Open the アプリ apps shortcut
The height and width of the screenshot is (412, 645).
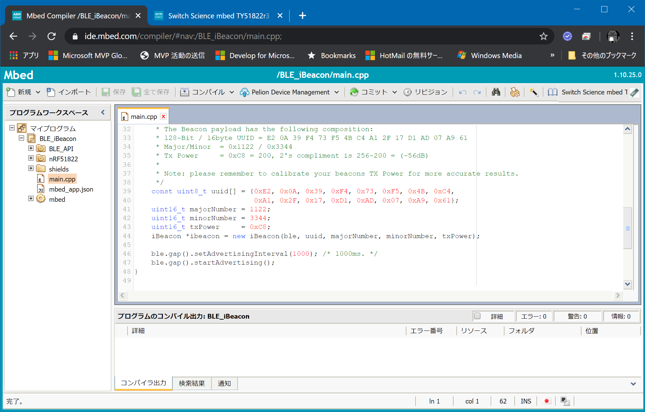tap(24, 55)
